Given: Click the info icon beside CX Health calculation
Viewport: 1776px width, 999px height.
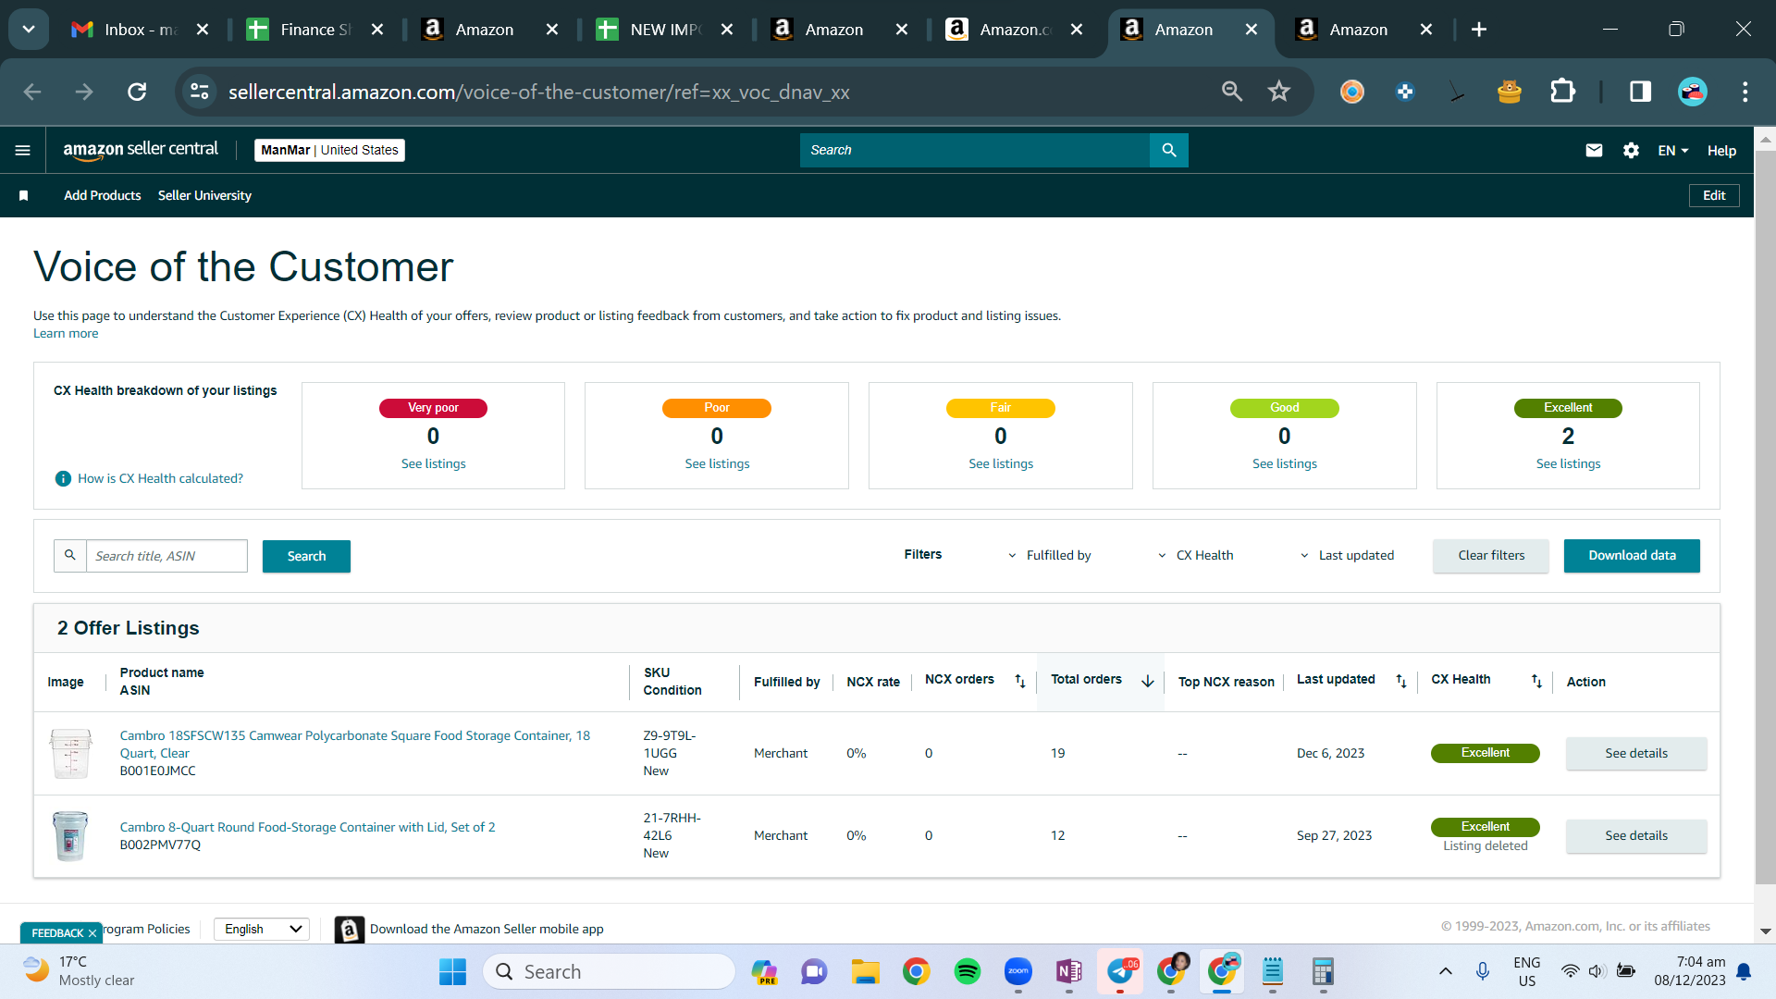Looking at the screenshot, I should [63, 478].
